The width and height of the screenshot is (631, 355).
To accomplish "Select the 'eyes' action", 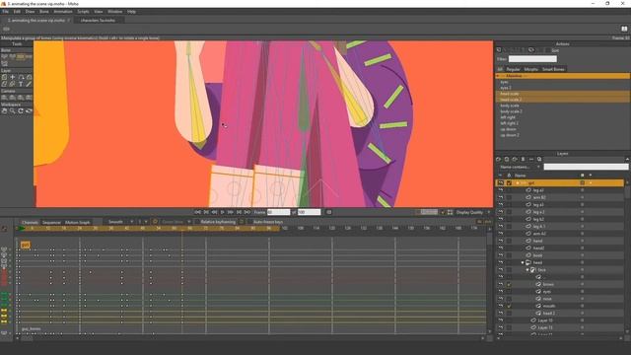I will pos(562,82).
